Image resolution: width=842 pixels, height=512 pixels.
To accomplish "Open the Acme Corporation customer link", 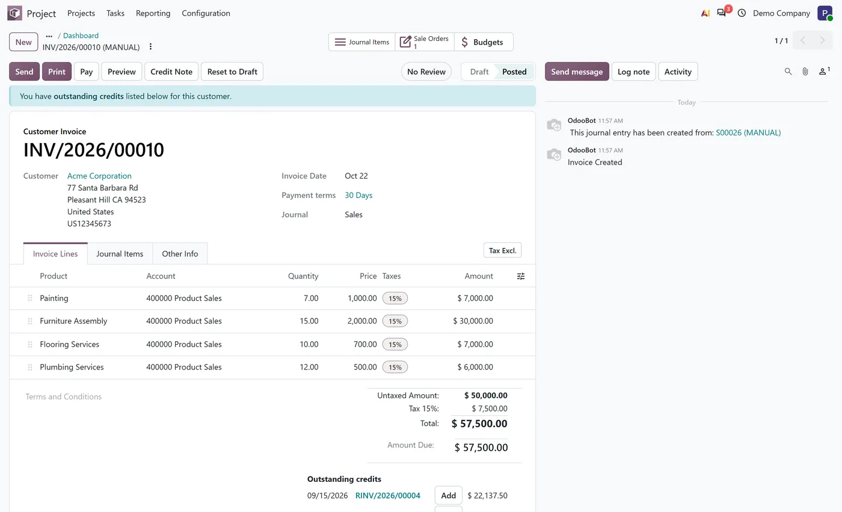I will [x=99, y=176].
